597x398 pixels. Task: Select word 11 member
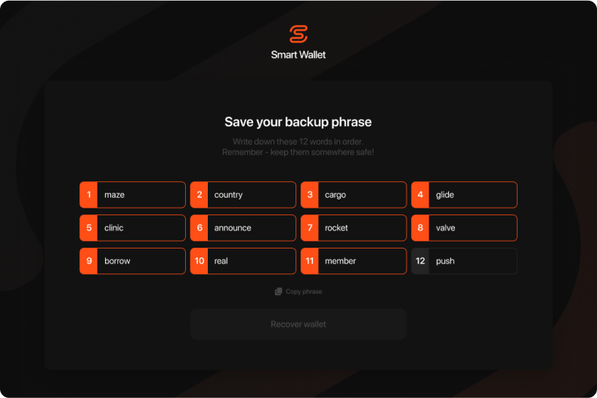[354, 261]
